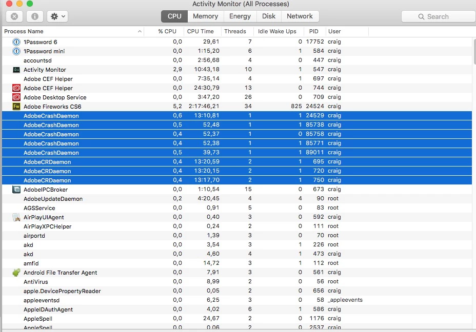This screenshot has width=476, height=332.
Task: Click the 825 idle wake ups value
Action: (x=296, y=107)
